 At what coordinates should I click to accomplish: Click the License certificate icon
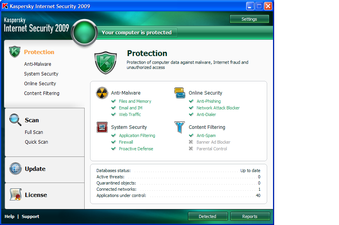click(x=16, y=194)
